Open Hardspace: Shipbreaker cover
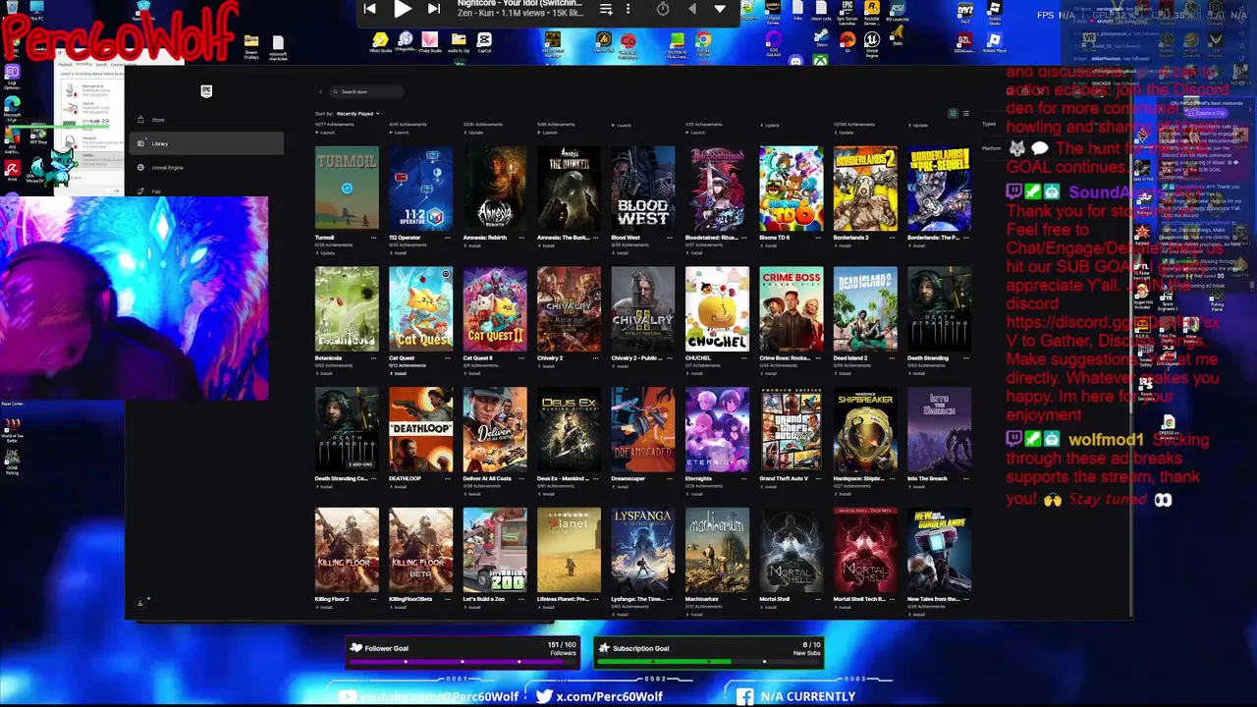1257x707 pixels. (865, 430)
